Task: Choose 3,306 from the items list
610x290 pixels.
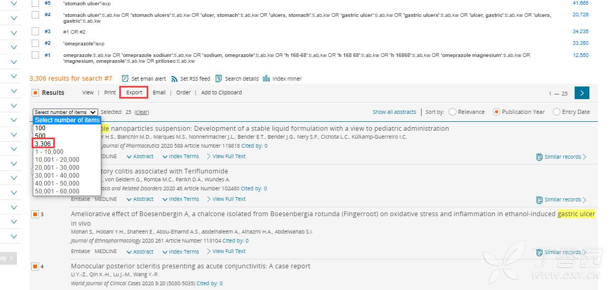Action: [x=43, y=143]
